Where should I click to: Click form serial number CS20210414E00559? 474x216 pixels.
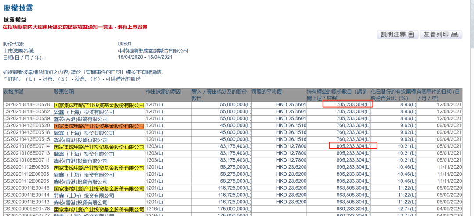click(x=26, y=118)
